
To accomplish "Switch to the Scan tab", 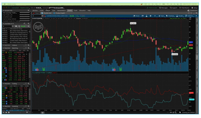I will point(54,10).
